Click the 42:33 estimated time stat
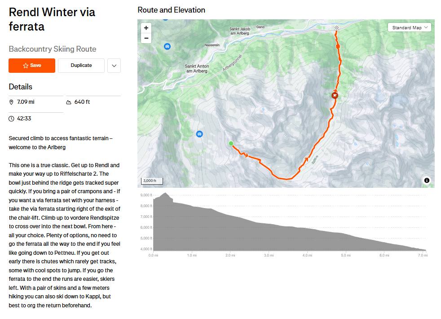The height and width of the screenshot is (319, 441). click(x=24, y=119)
